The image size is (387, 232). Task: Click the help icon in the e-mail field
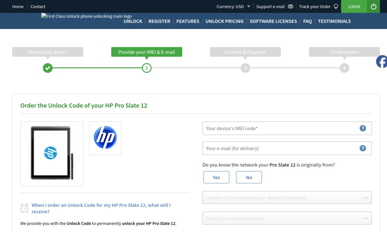click(x=363, y=148)
